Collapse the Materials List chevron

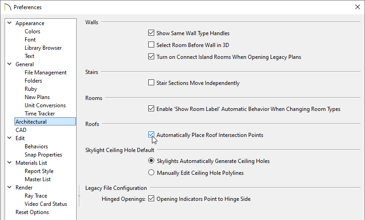click(x=10, y=162)
